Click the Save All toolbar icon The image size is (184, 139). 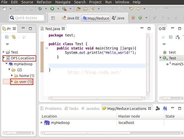[x=24, y=9]
